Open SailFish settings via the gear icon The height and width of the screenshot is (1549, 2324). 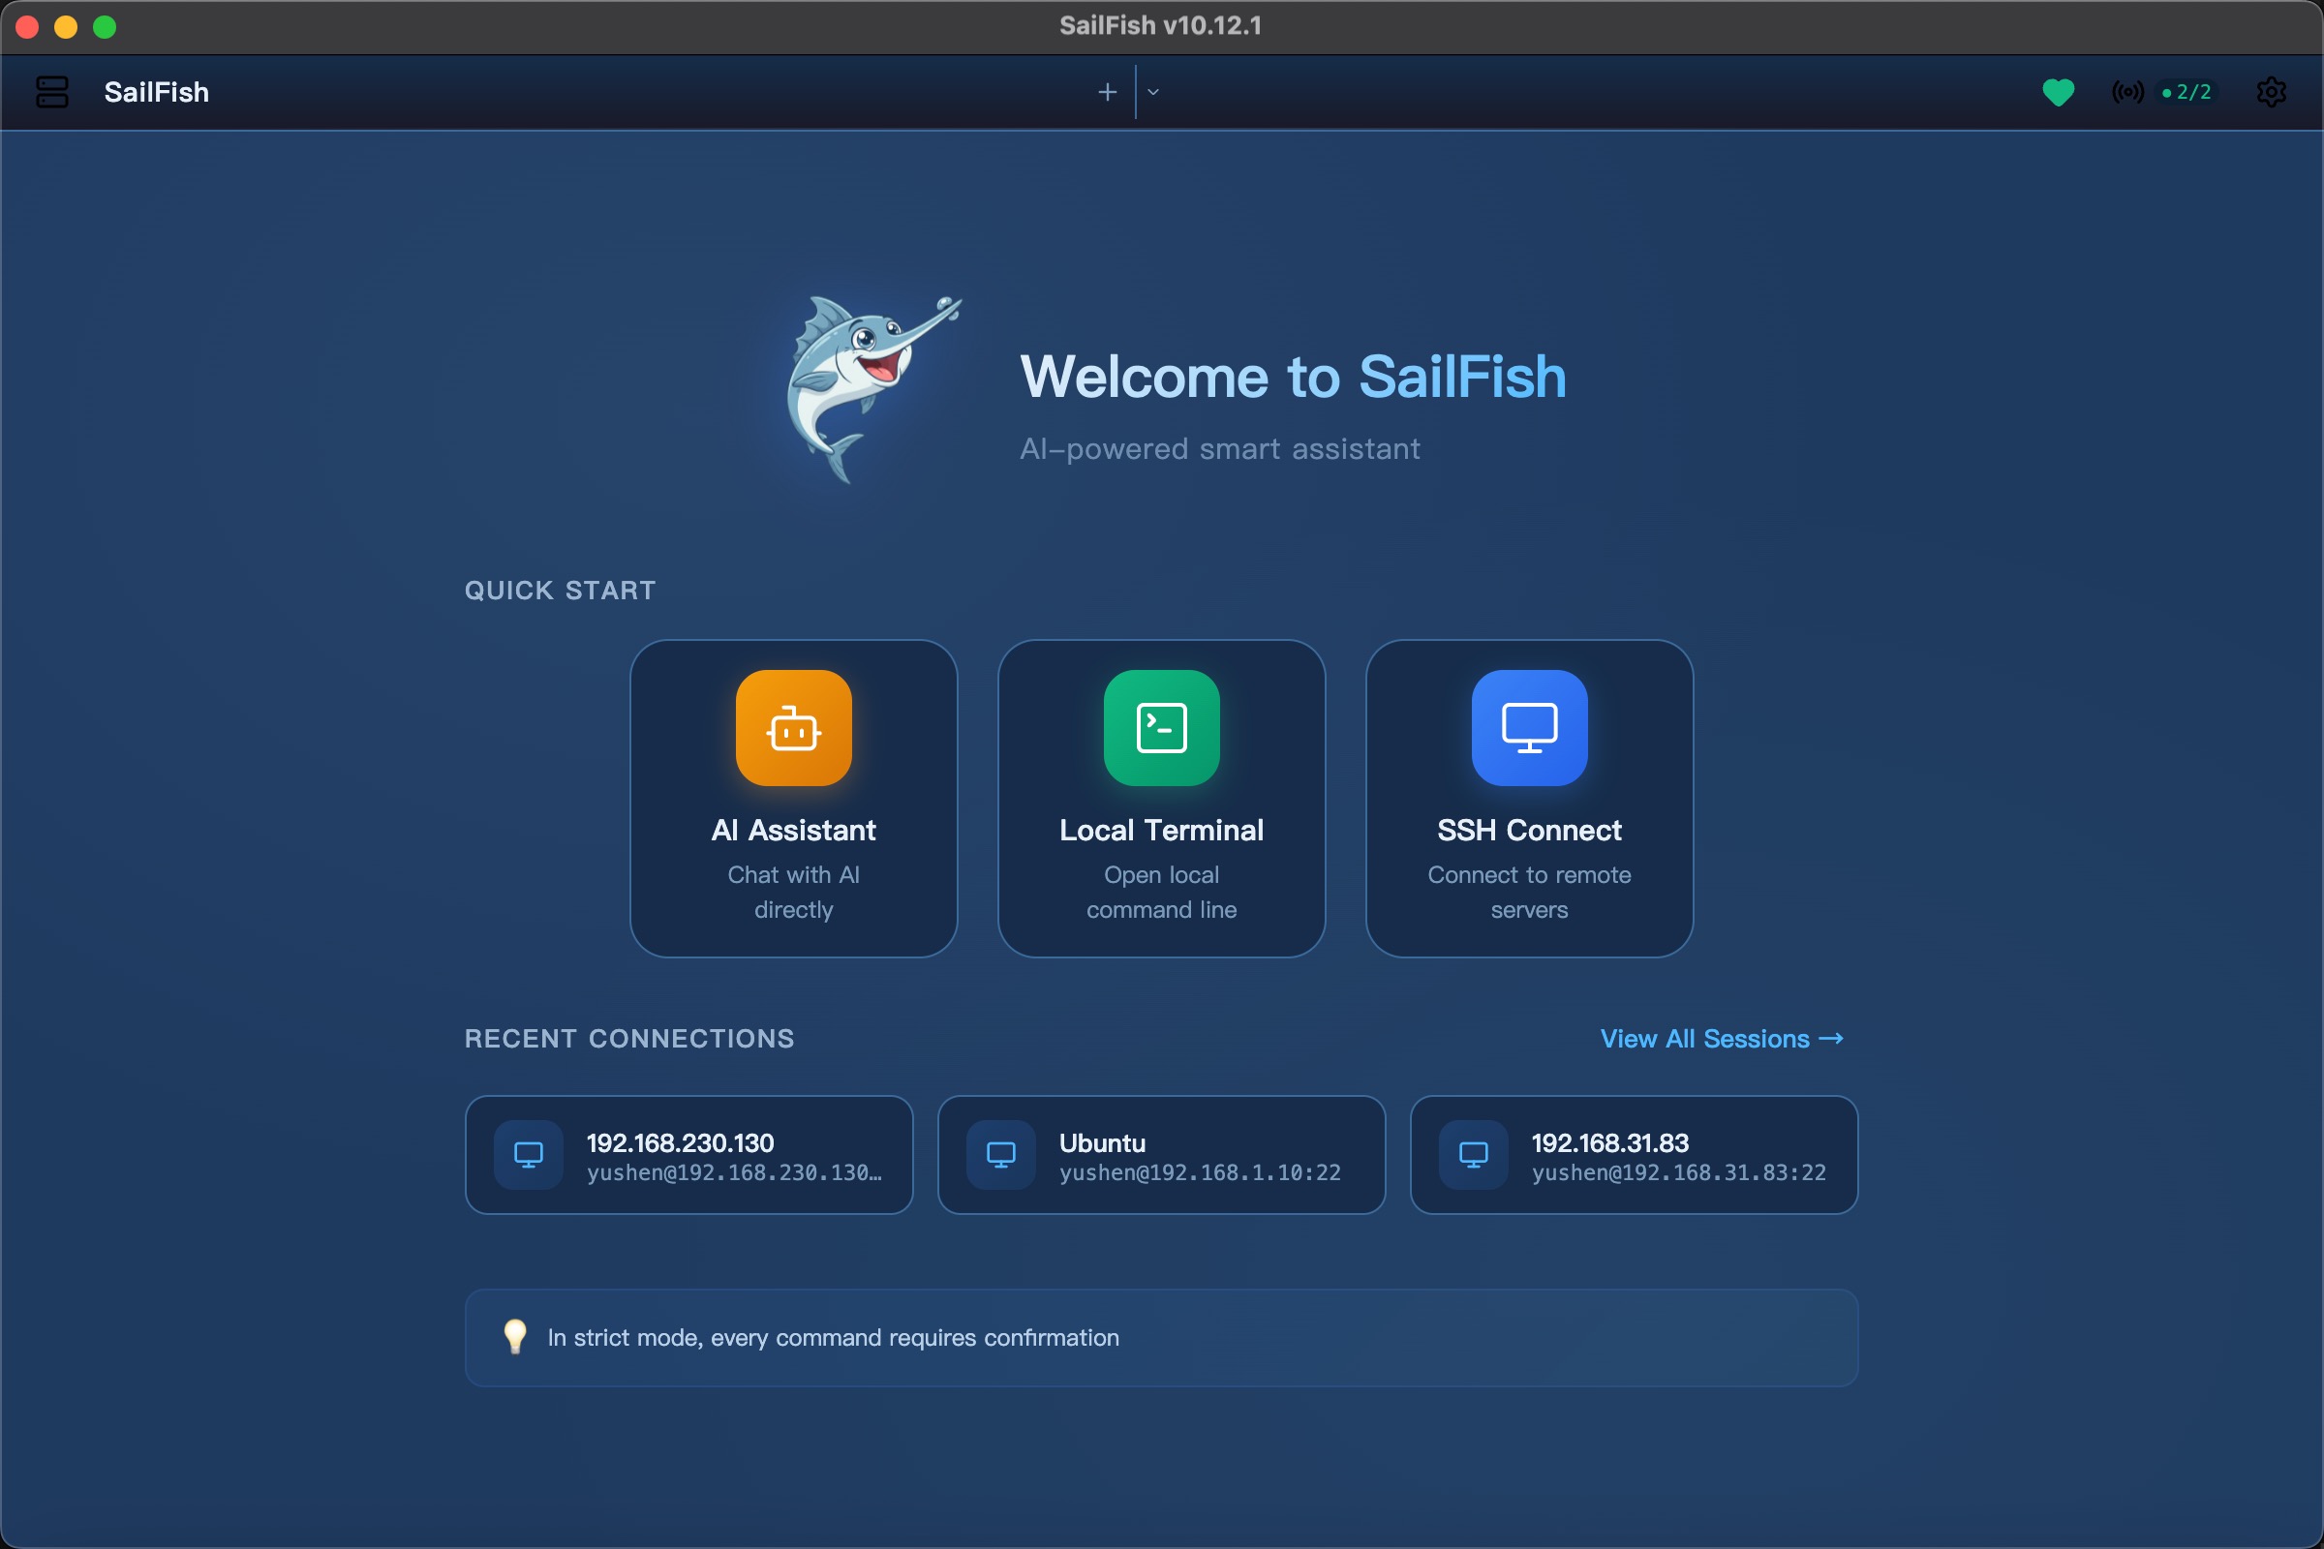2272,92
